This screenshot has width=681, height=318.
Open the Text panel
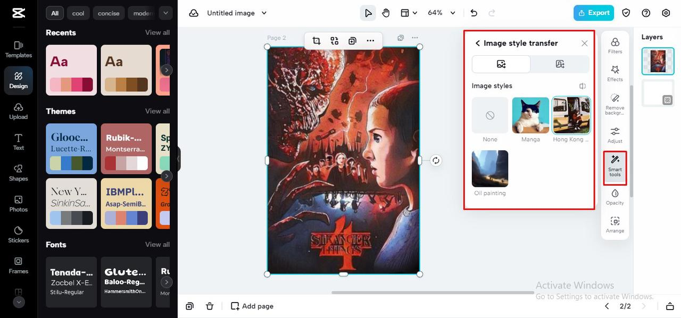19,142
